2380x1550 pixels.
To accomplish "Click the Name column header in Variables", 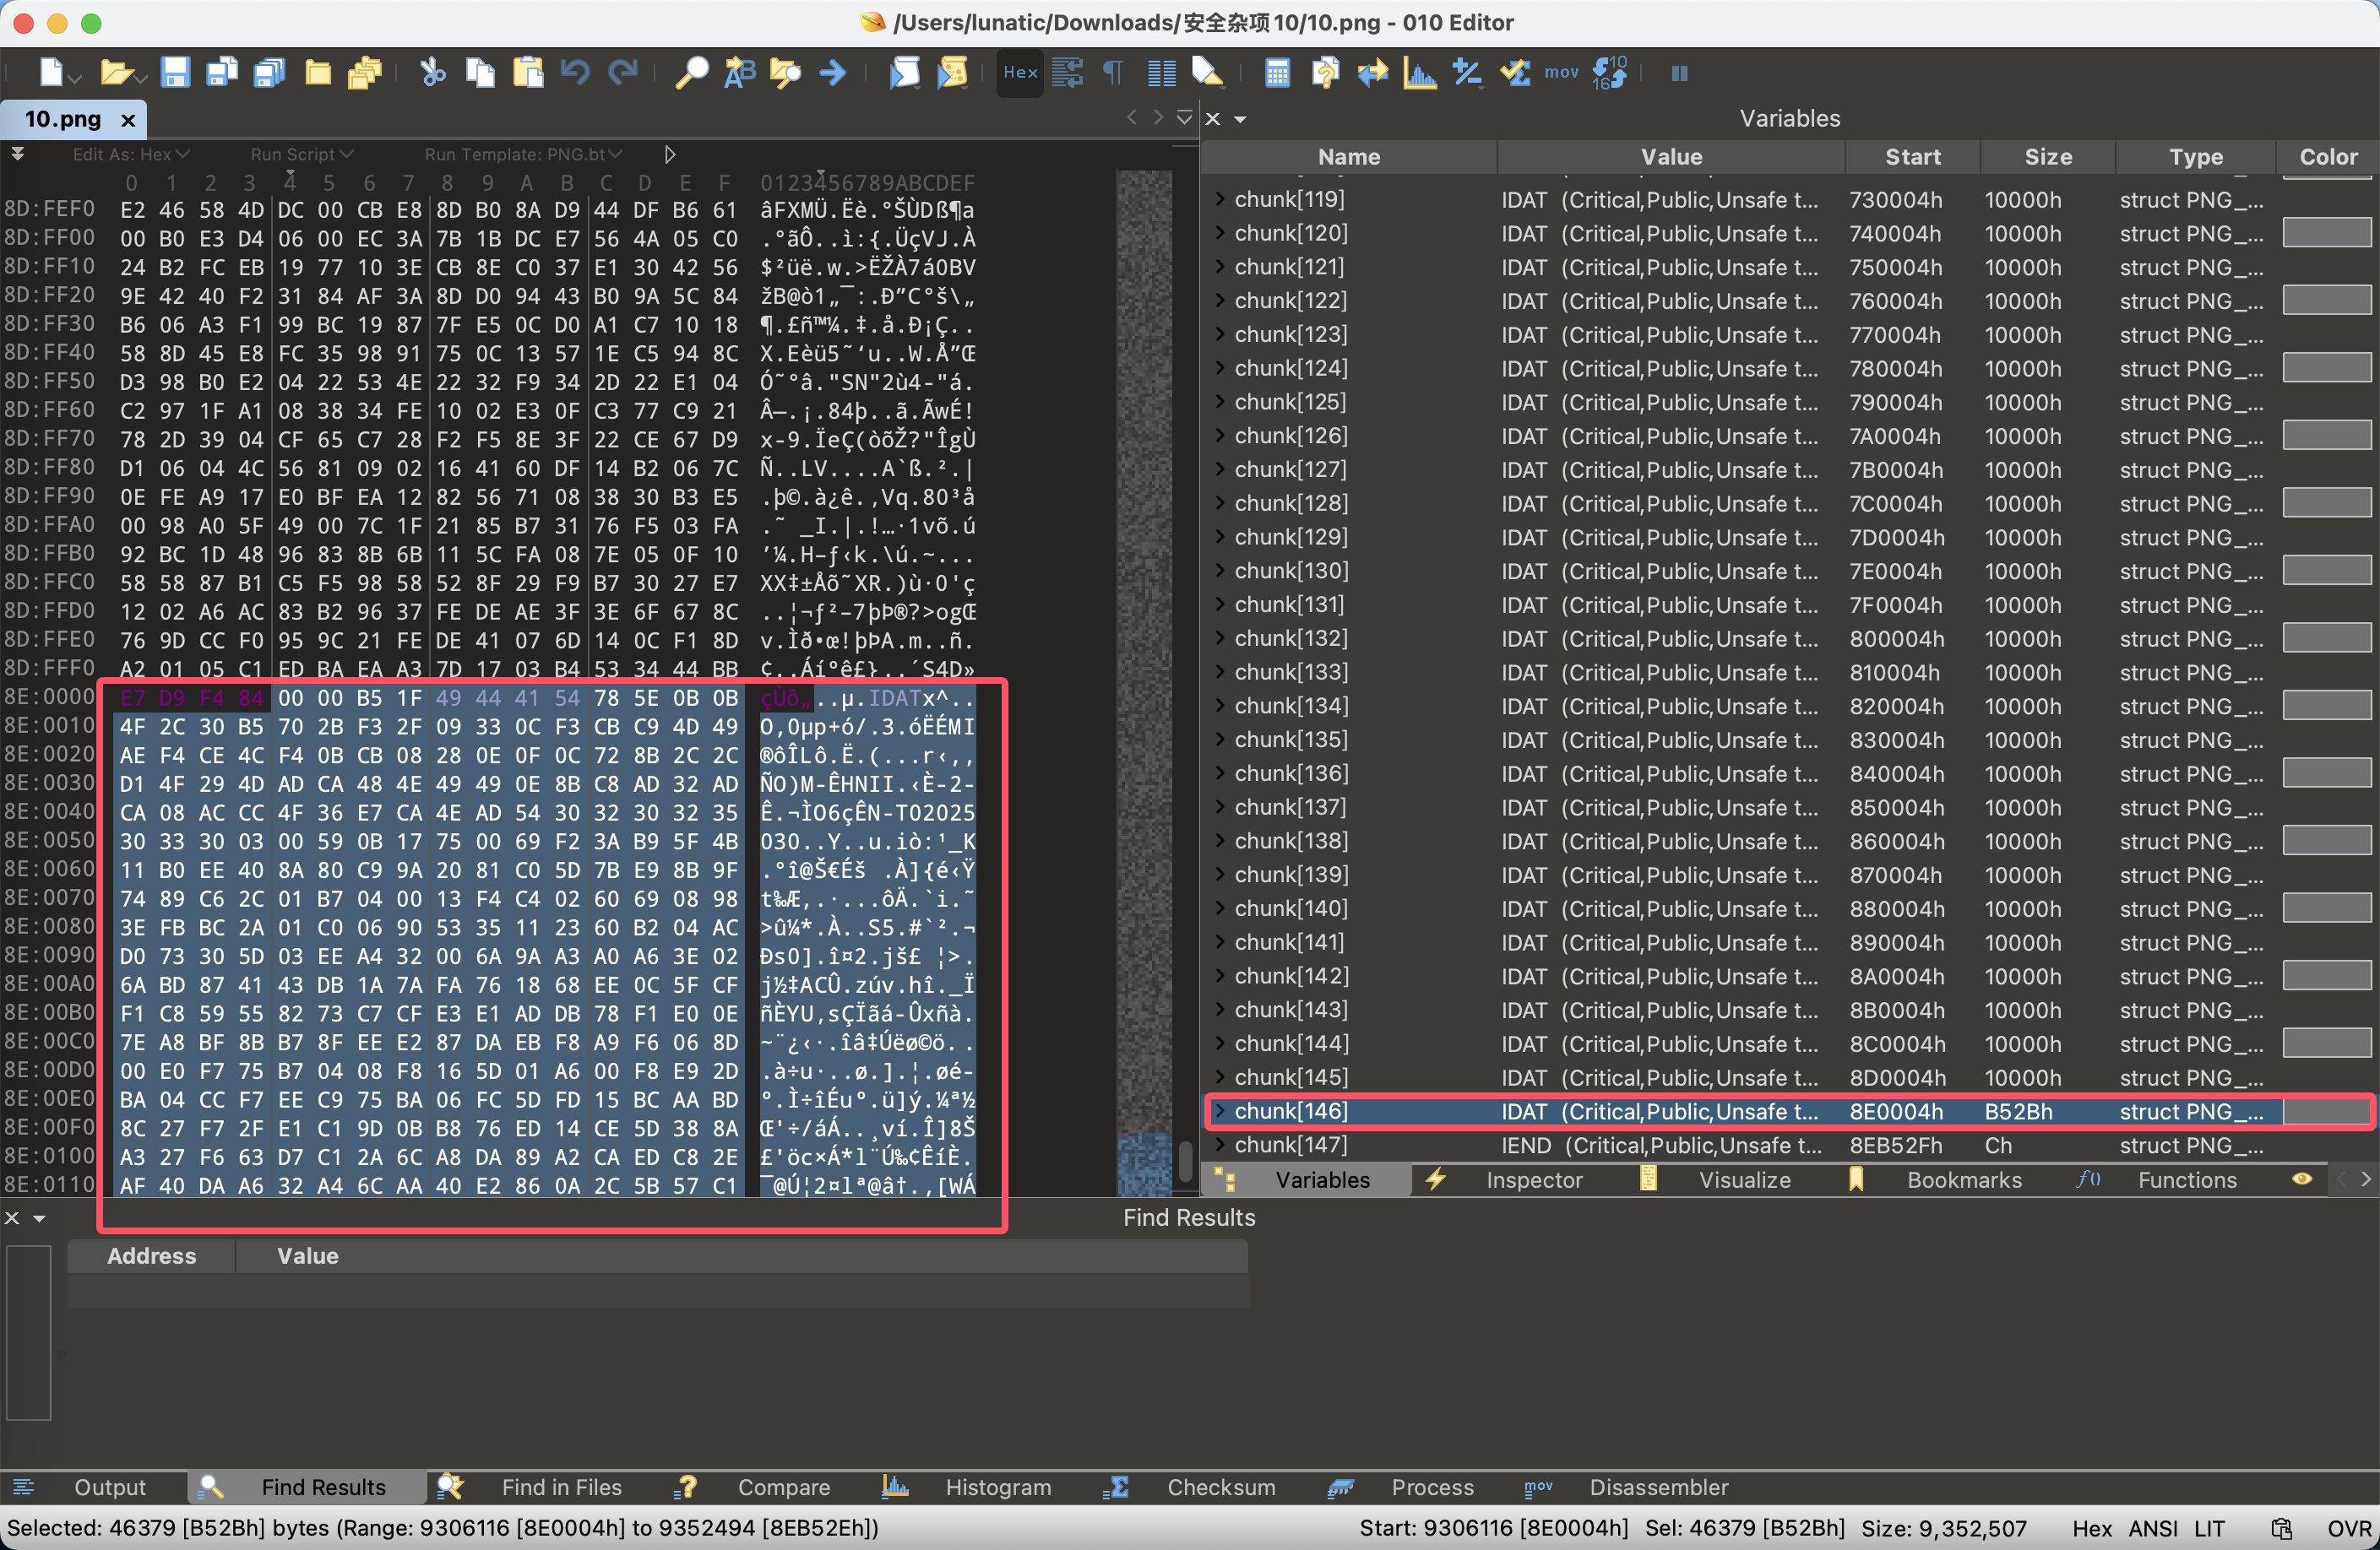I will pos(1348,157).
